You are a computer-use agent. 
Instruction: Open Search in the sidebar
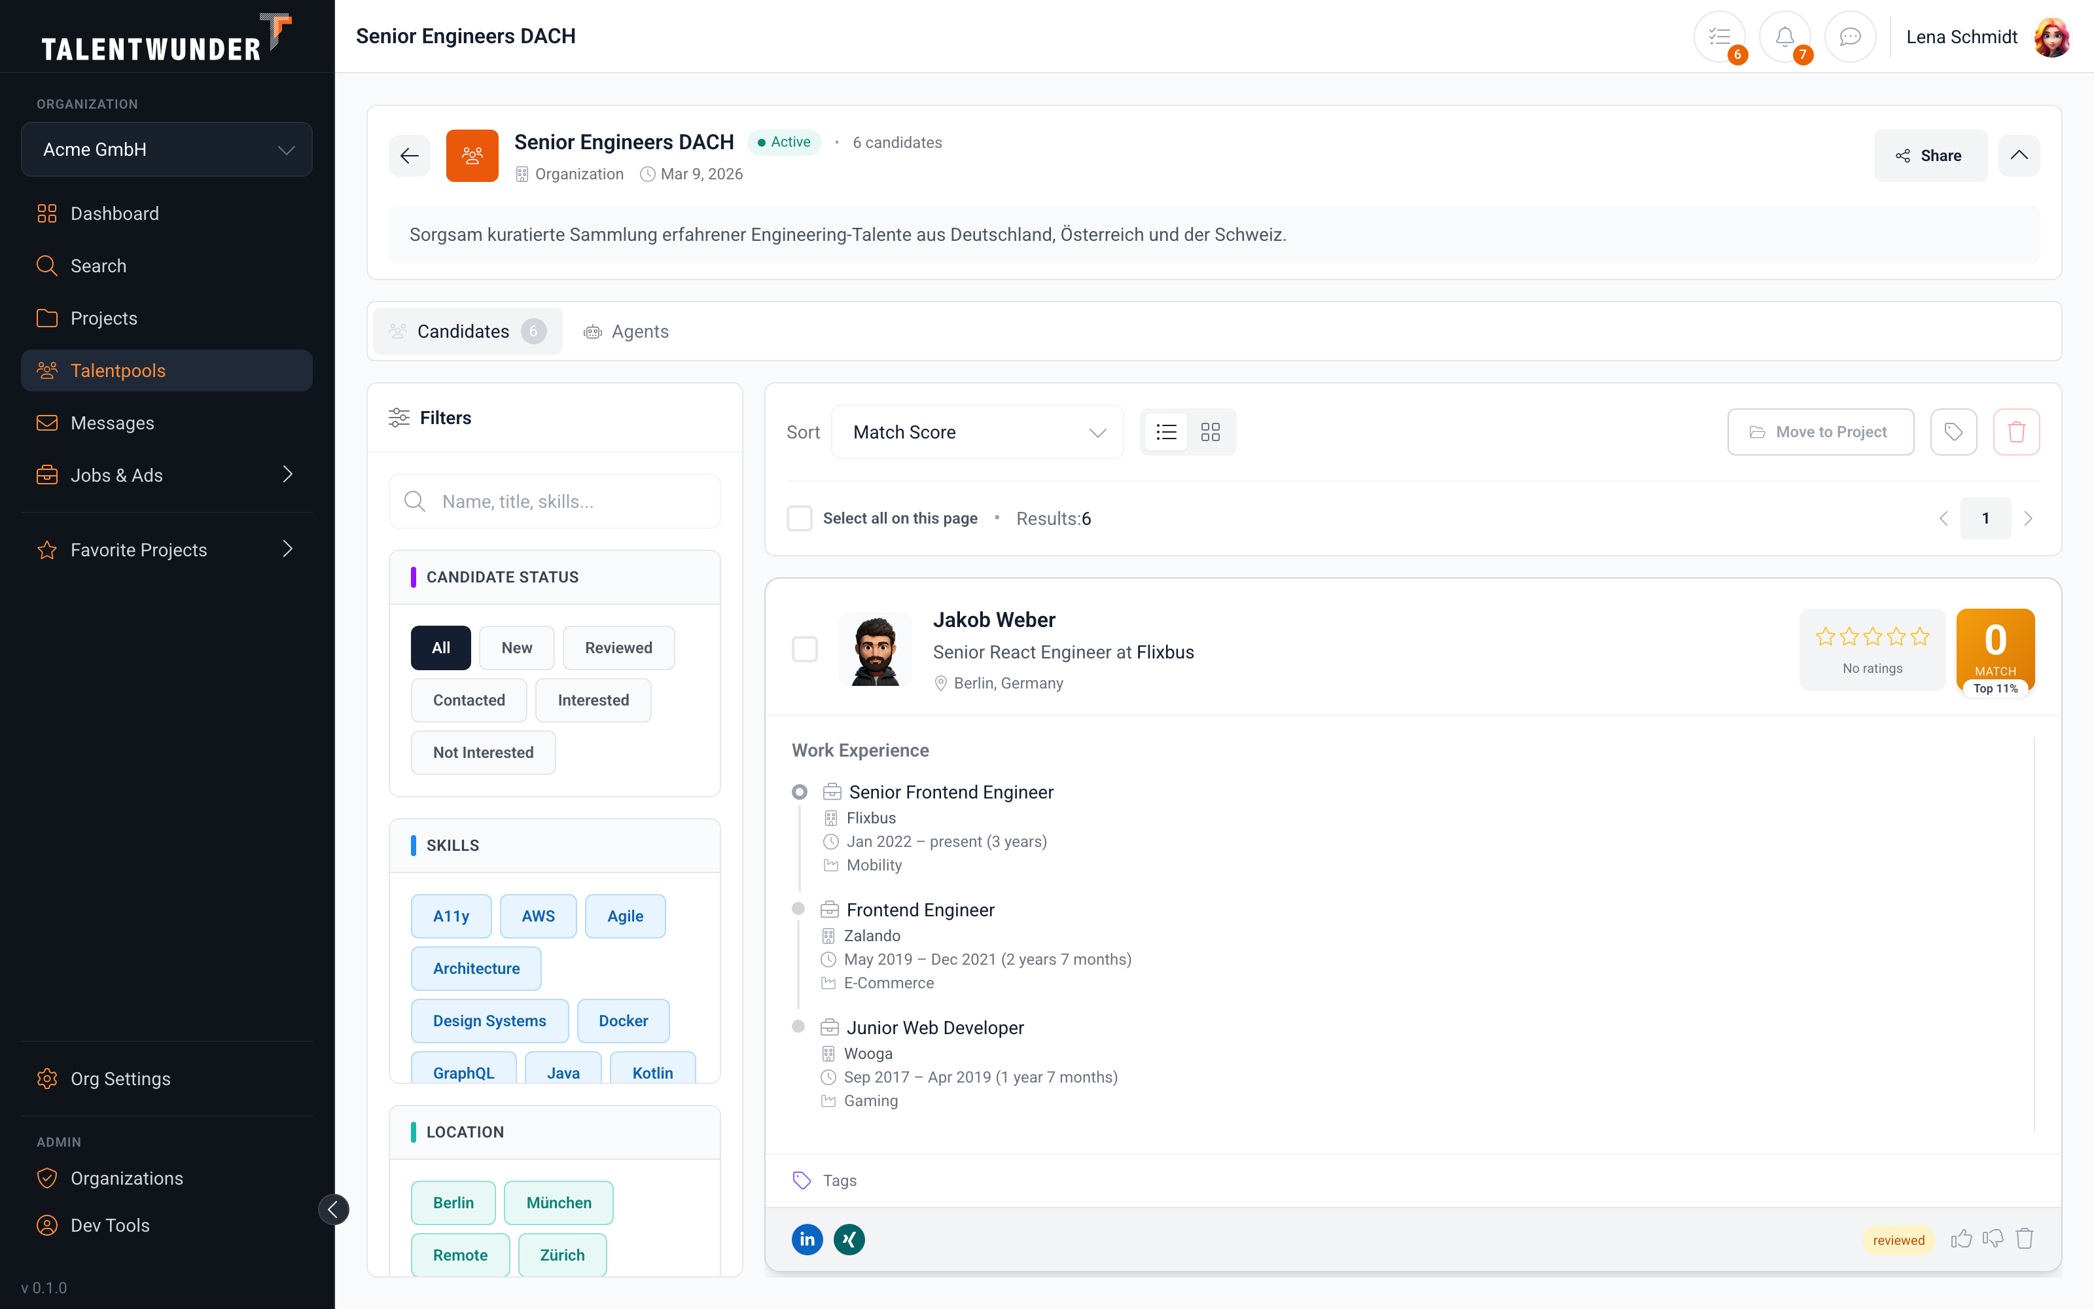pyautogui.click(x=167, y=266)
